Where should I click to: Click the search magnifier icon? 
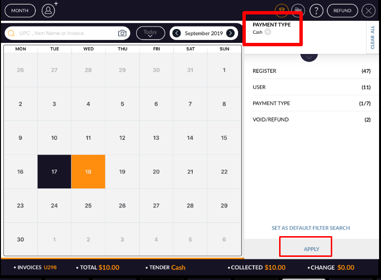point(12,33)
